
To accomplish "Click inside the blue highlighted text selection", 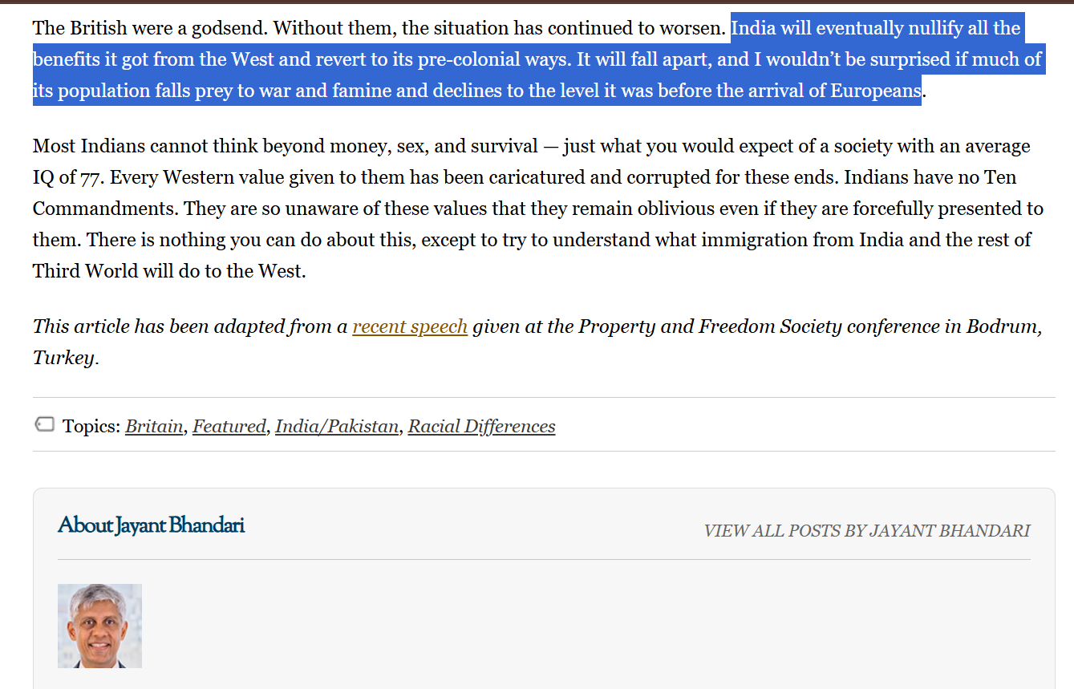I will pos(481,59).
